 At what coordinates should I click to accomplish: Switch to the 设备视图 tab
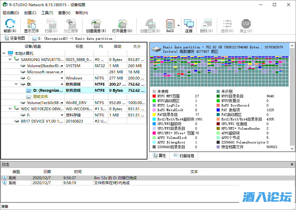coord(14,38)
